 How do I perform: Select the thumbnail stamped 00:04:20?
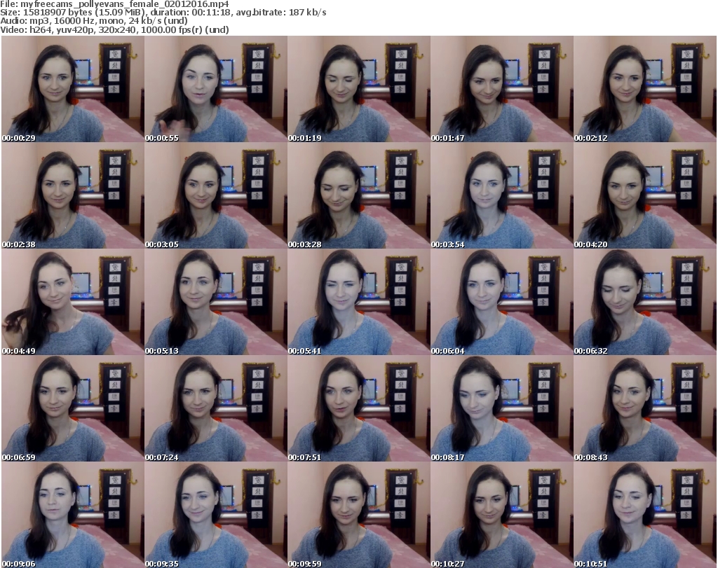click(x=645, y=195)
